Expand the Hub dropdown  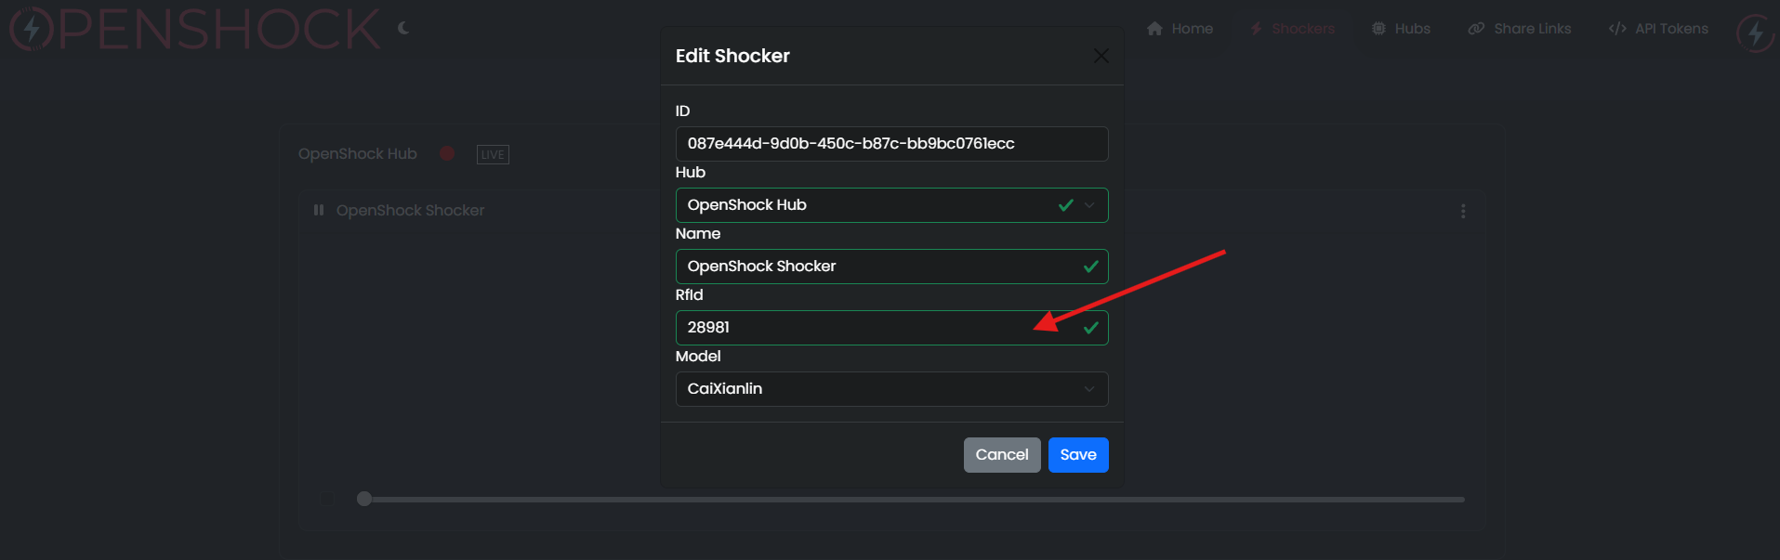coord(1089,205)
